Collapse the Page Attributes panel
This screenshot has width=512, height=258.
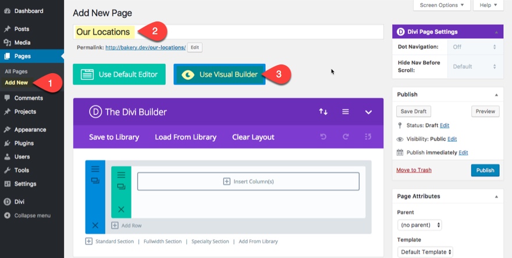pos(496,196)
